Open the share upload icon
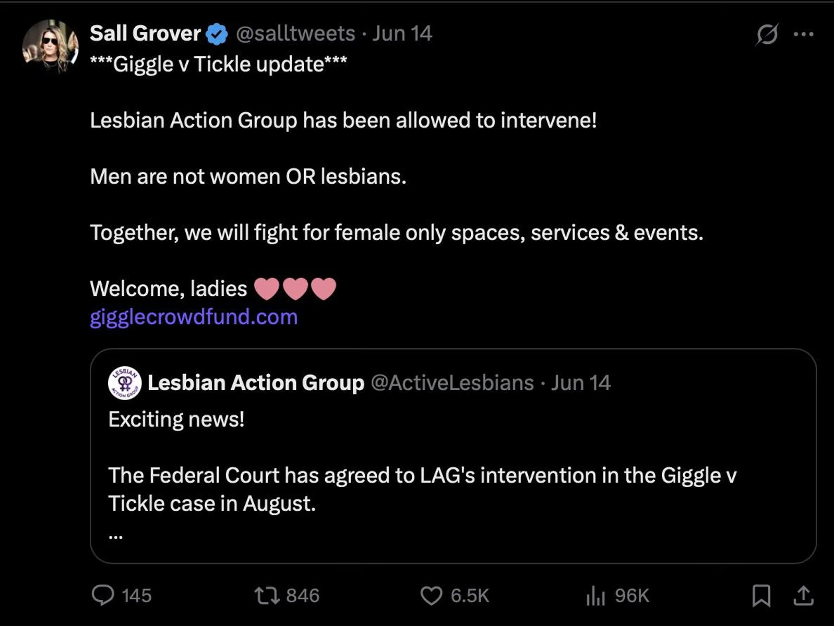 point(804,595)
